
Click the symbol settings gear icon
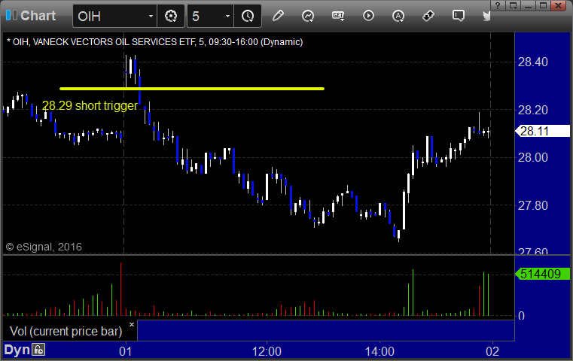pyautogui.click(x=171, y=16)
